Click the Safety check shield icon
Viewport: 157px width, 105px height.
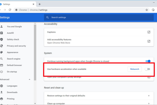tap(1, 39)
